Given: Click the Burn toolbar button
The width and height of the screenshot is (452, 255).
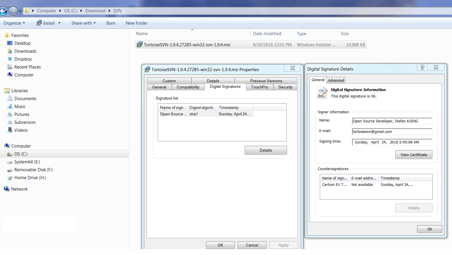Looking at the screenshot, I should pos(111,23).
